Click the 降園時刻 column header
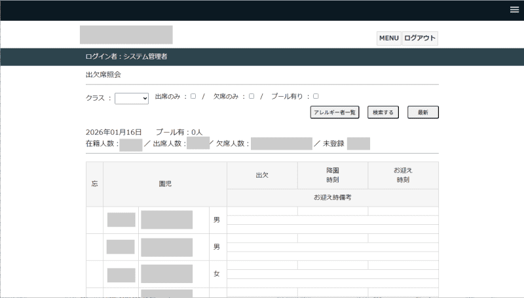This screenshot has height=298, width=524. [x=333, y=175]
